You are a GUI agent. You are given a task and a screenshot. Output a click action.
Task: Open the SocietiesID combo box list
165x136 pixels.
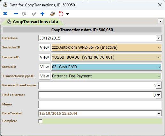click(x=159, y=47)
